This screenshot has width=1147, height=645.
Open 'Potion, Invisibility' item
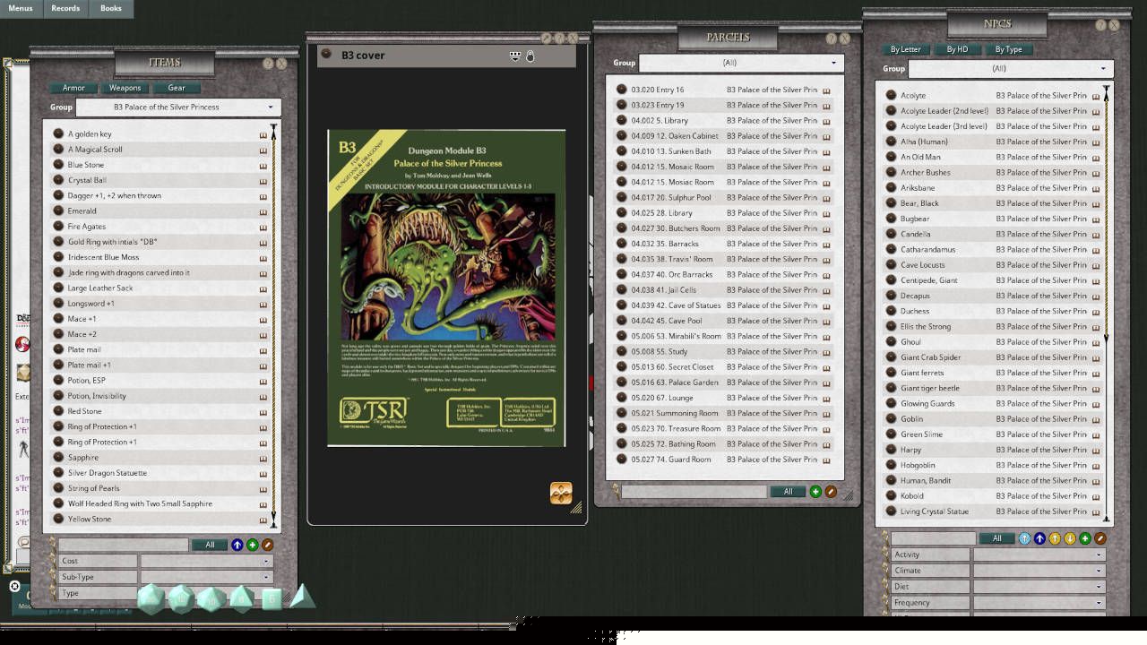tap(97, 396)
